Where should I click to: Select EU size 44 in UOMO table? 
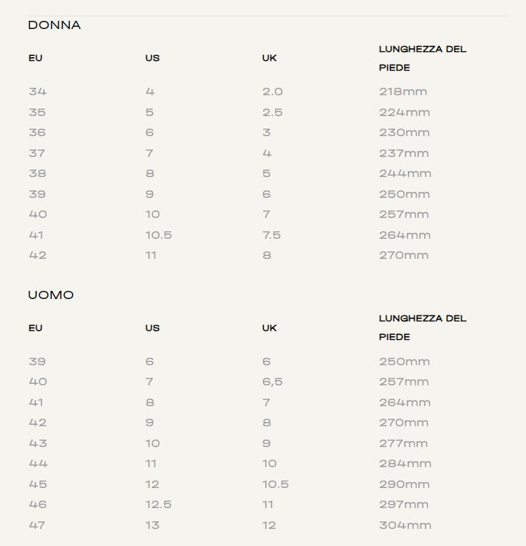point(37,463)
